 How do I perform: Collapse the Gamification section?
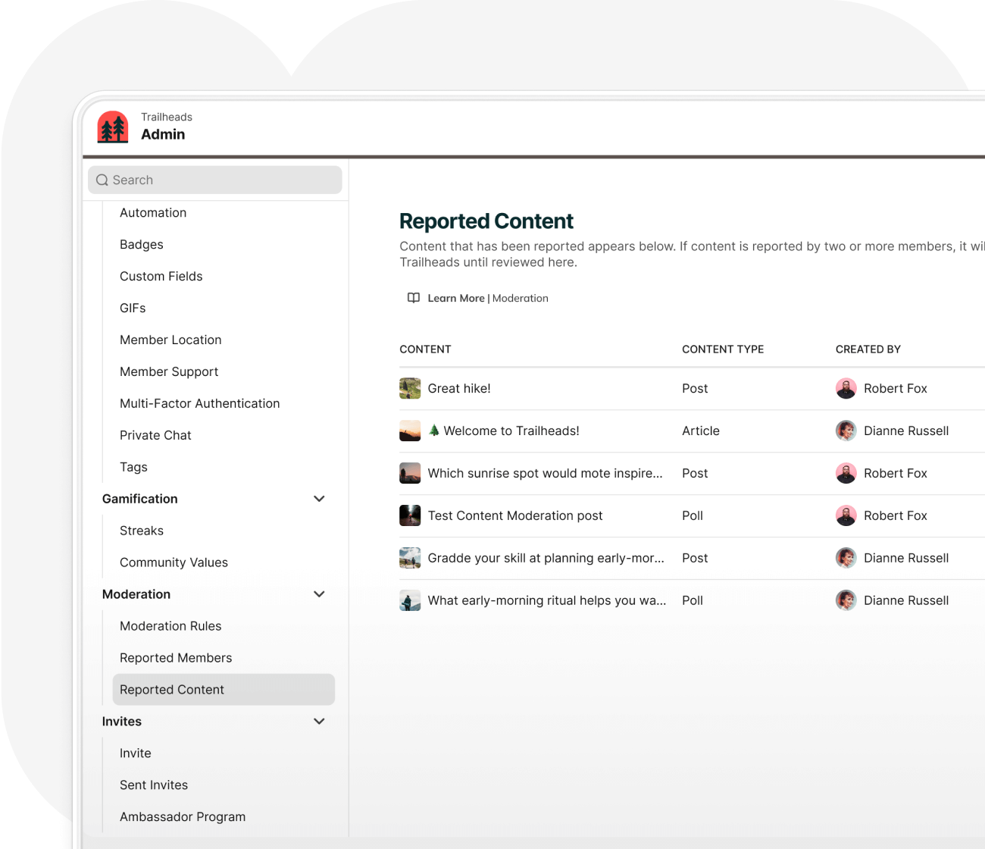[319, 498]
